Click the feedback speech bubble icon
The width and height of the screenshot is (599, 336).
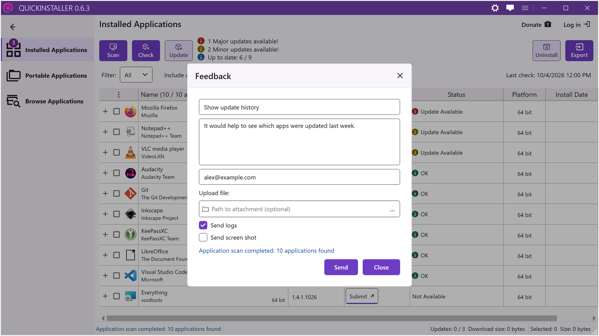click(510, 8)
